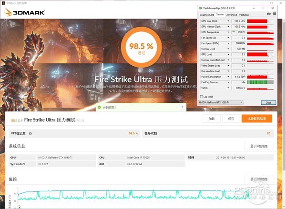Image resolution: width=286 pixels, height=209 pixels.
Task: Click the Close button in GPU-Z
Action: pyautogui.click(x=268, y=102)
